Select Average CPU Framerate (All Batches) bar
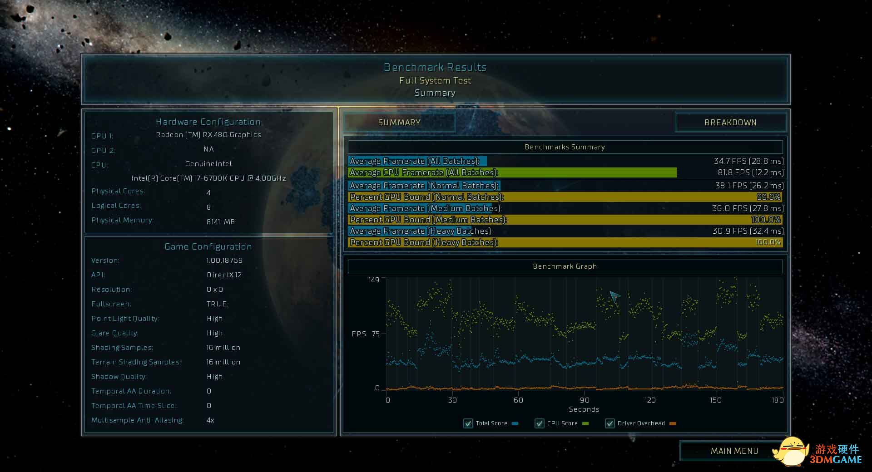Screen dimensions: 872x472 pos(512,172)
